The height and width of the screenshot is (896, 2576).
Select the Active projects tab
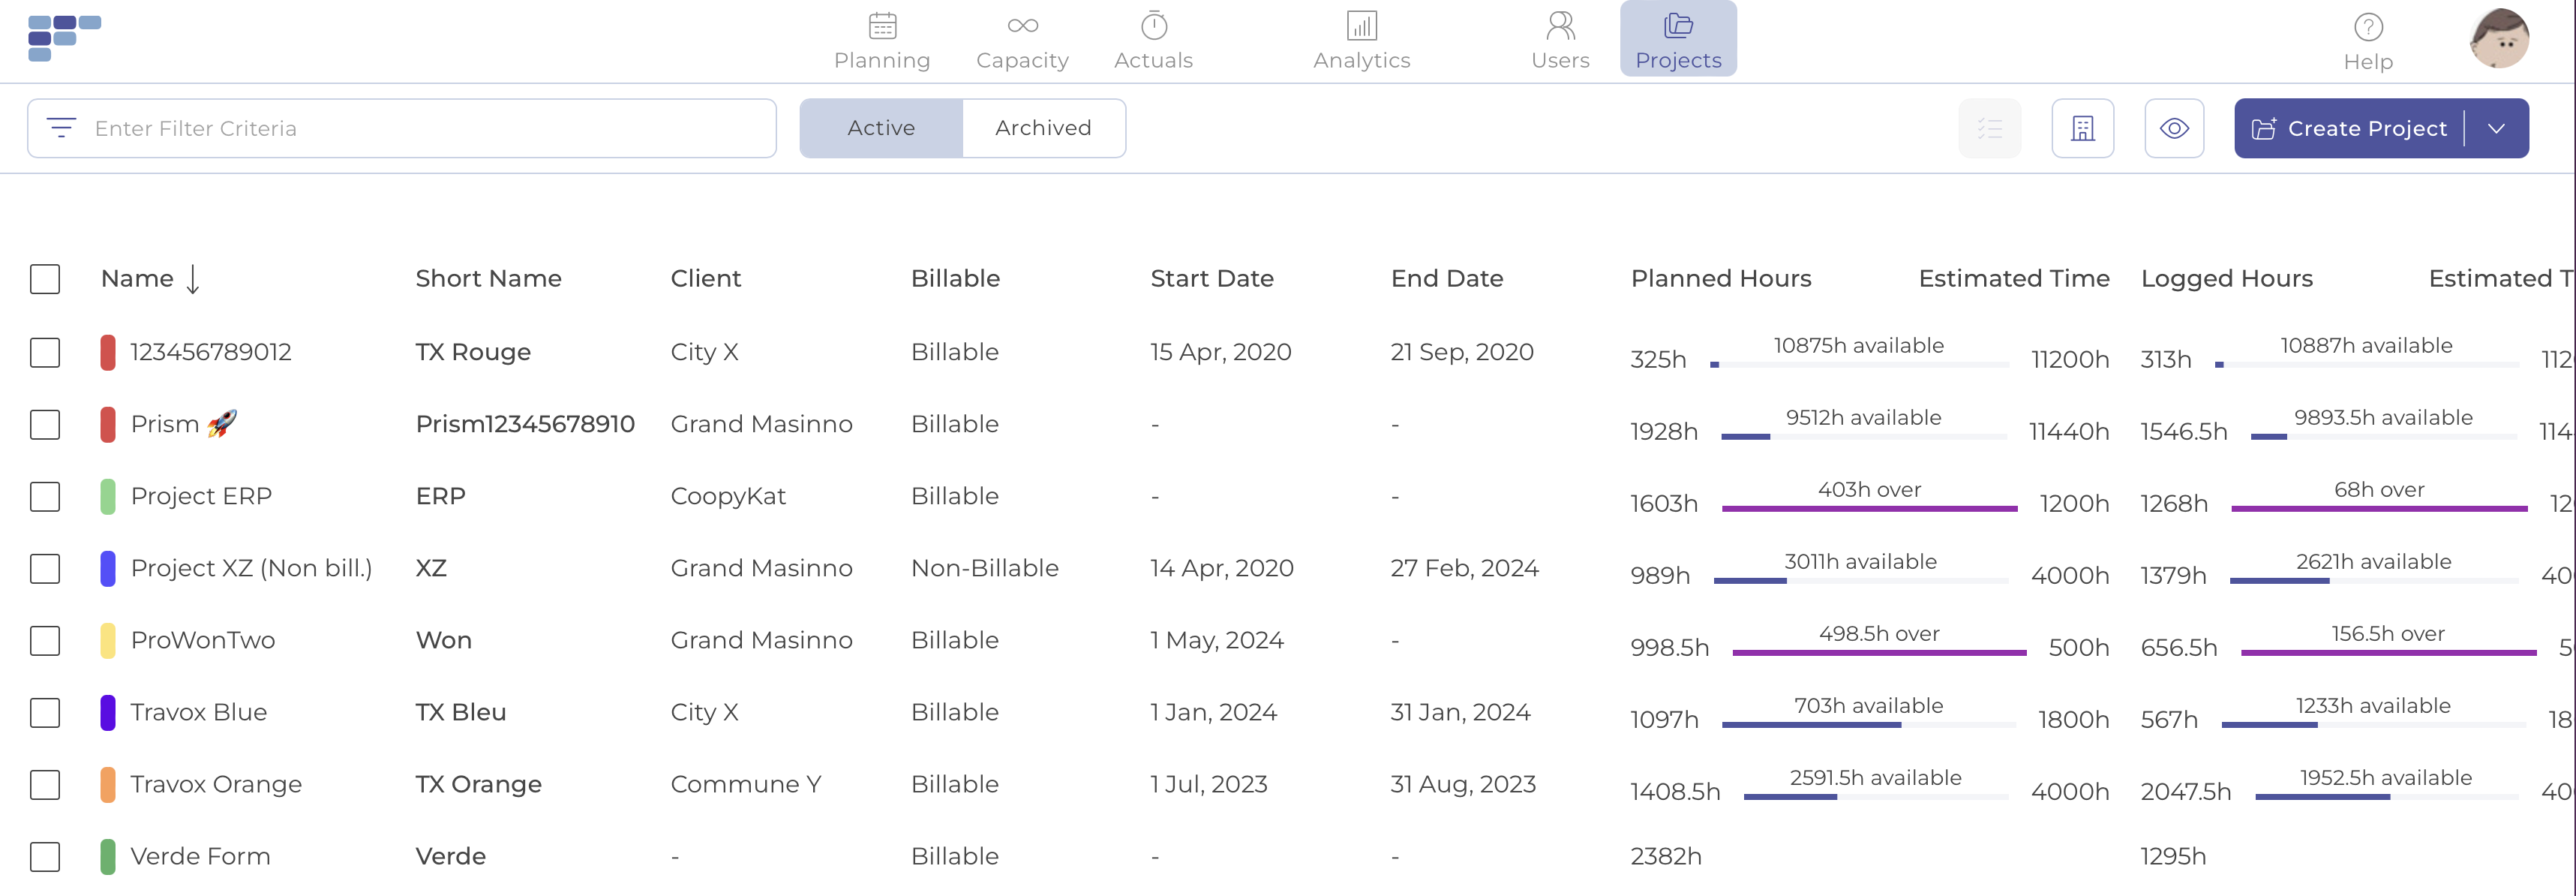point(881,129)
